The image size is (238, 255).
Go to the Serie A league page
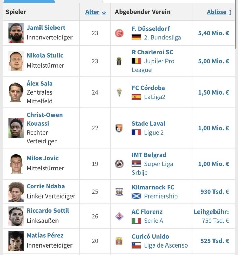[154, 221]
